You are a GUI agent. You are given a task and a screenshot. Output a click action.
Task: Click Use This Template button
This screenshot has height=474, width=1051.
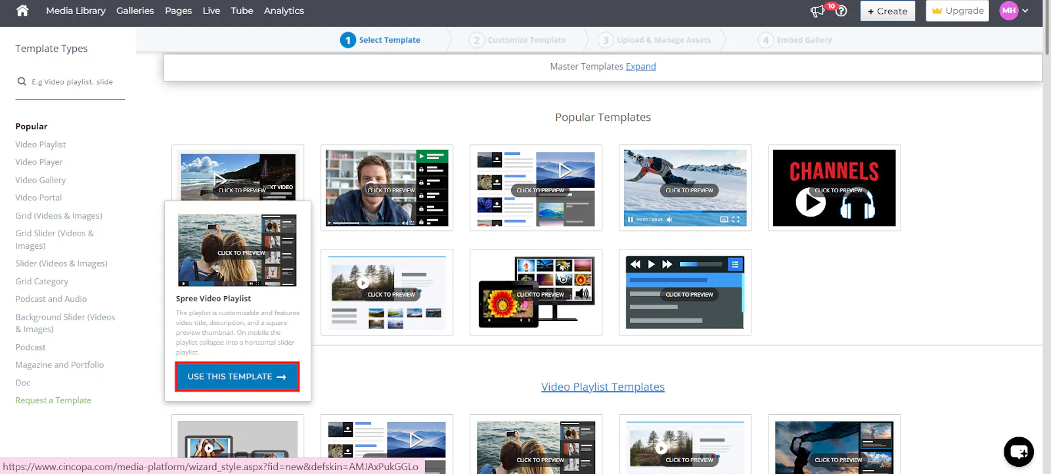(237, 377)
